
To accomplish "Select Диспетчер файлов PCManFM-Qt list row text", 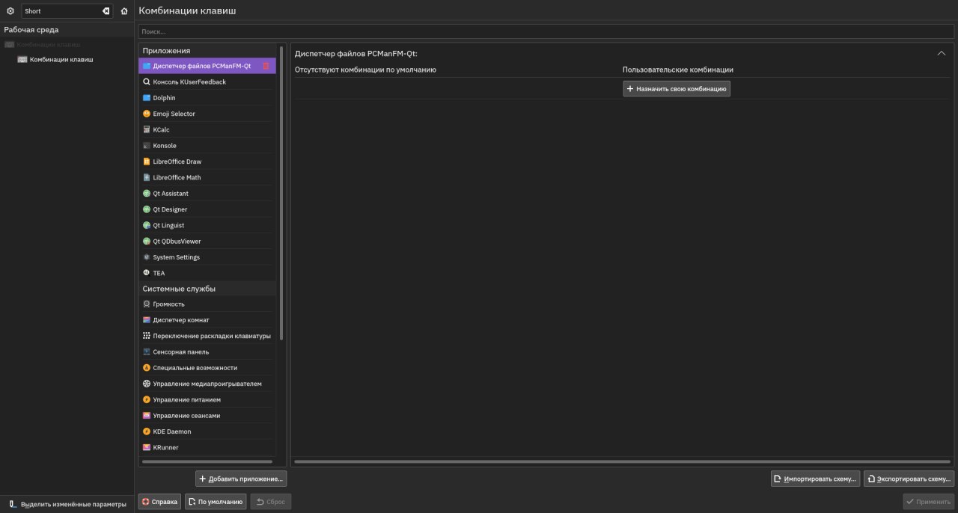I will pyautogui.click(x=201, y=66).
